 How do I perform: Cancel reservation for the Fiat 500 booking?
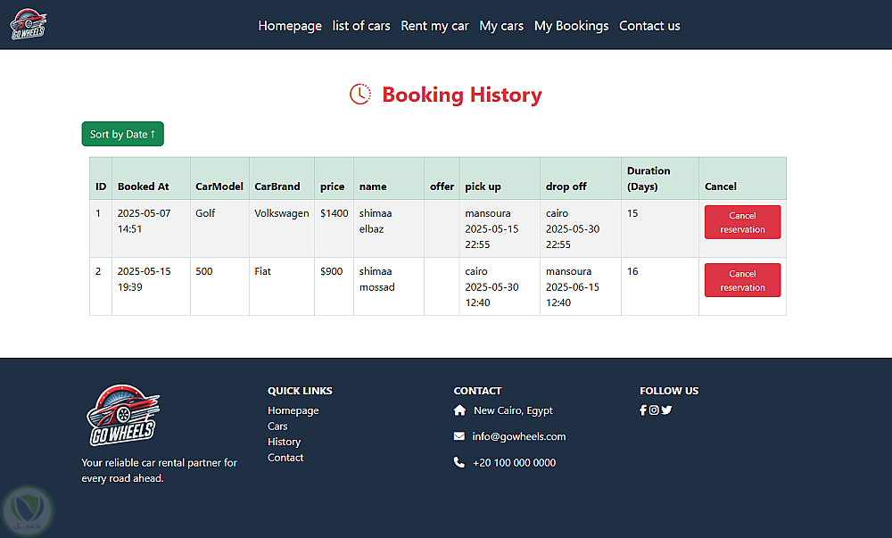(742, 280)
